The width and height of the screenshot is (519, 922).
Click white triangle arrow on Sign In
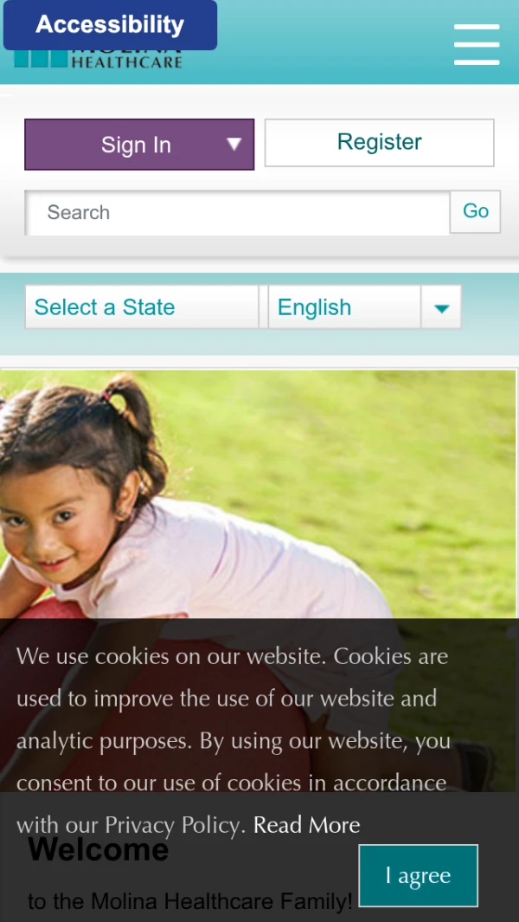coord(234,144)
